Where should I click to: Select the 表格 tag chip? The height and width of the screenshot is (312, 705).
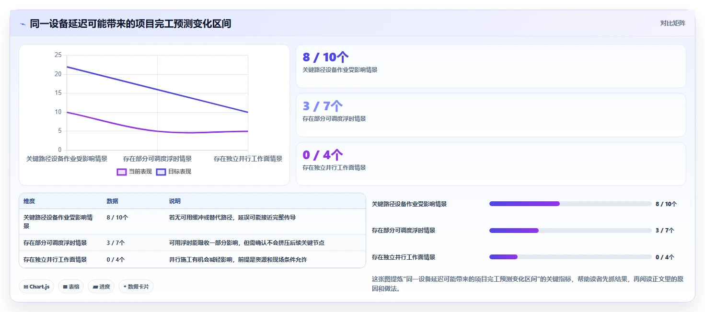(x=71, y=287)
